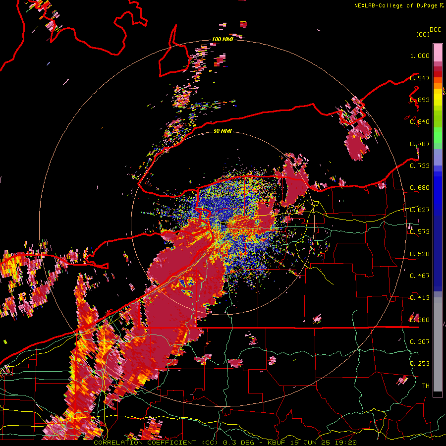Pick the light pink color at the top of the color bar
This screenshot has width=446, height=446.
pyautogui.click(x=438, y=53)
